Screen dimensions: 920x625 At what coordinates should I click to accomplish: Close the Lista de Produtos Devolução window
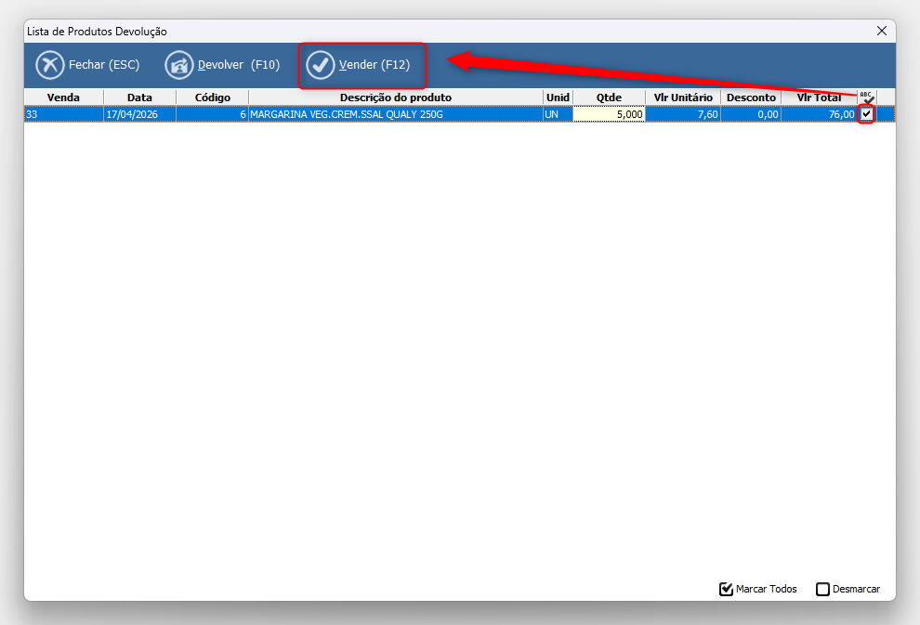881,31
